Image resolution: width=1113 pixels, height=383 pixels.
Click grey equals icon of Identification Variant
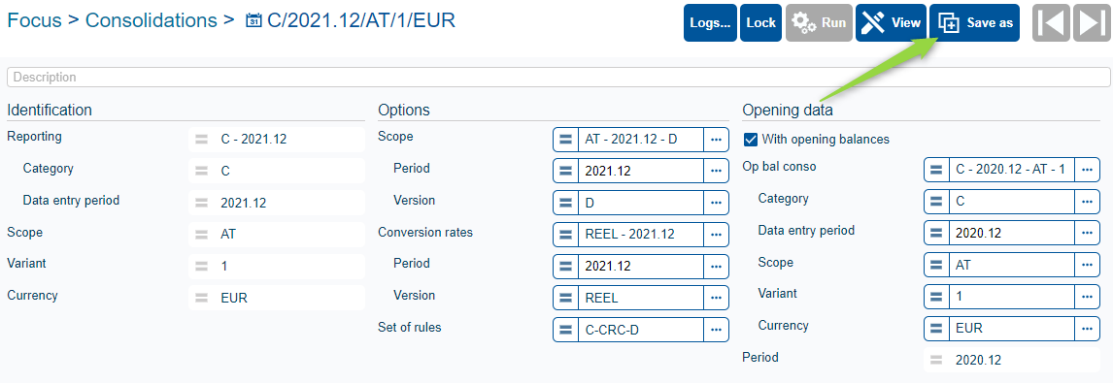point(202,266)
